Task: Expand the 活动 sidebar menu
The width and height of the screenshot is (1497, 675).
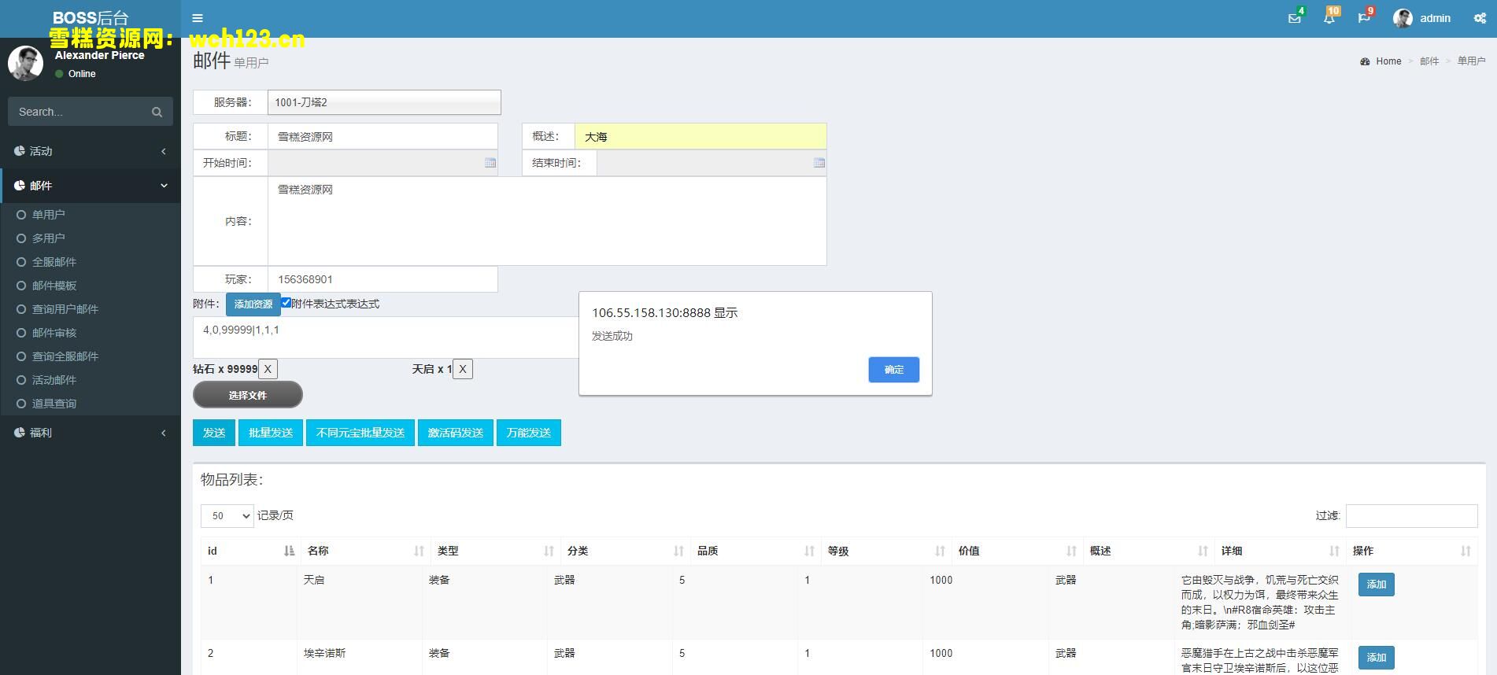Action: [x=91, y=151]
